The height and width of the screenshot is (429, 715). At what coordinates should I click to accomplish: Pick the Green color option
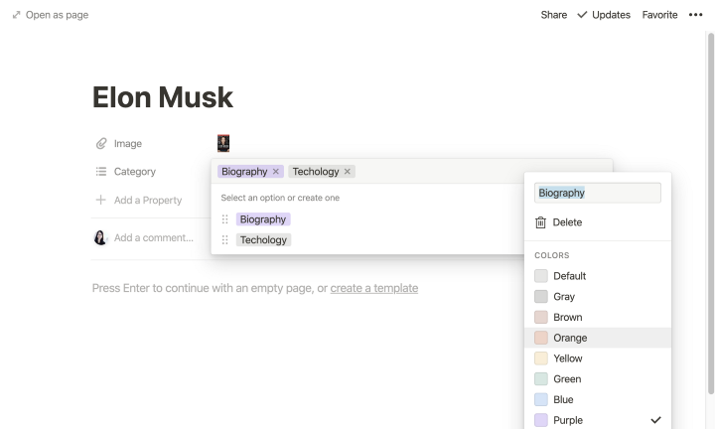click(567, 379)
